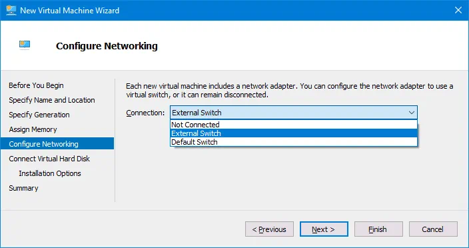
Task: Choose Not Connected from the list
Action: pyautogui.click(x=294, y=125)
